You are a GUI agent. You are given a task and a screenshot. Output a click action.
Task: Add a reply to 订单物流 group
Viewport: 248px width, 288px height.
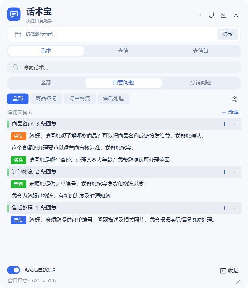224,172
